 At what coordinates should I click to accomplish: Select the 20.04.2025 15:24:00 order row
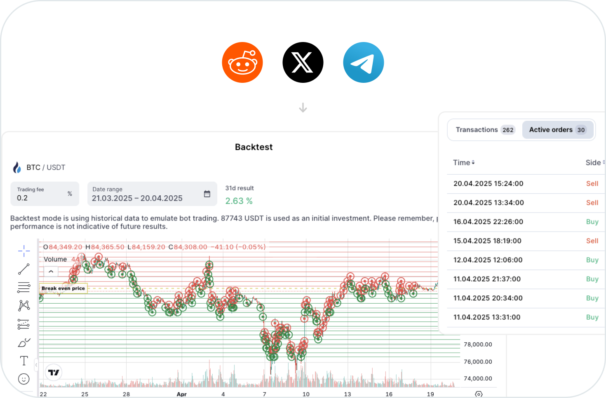coord(526,184)
